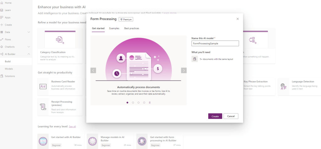Click the Home icon in sidebar
Screen dimensions: 321x149
[x=2, y=3]
